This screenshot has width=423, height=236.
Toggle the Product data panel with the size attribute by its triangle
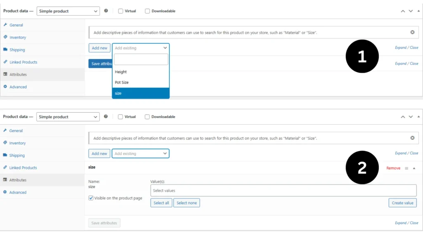click(418, 117)
